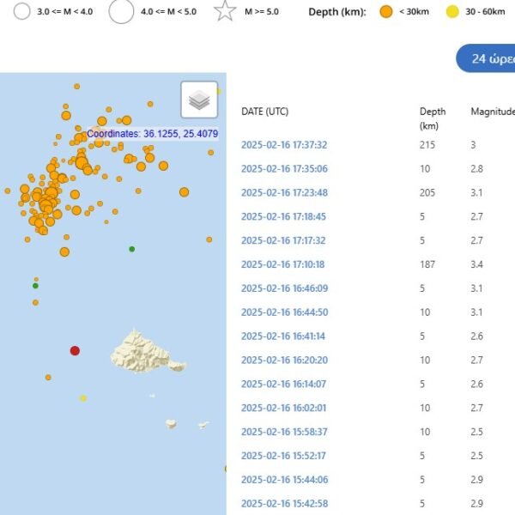
Task: Click the red earthquake marker on map
Action: [75, 350]
